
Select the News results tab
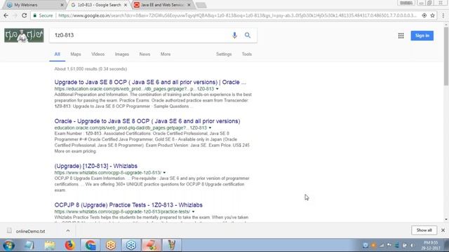(x=145, y=55)
